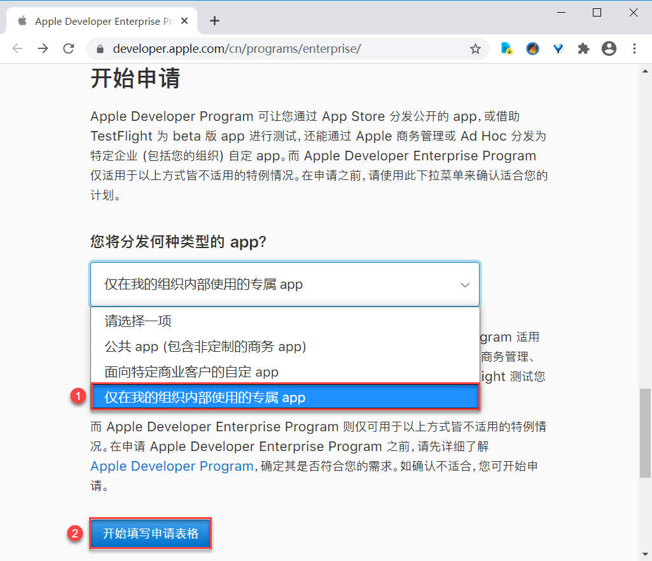This screenshot has width=652, height=561.
Task: Go forward in browser history
Action: [43, 48]
